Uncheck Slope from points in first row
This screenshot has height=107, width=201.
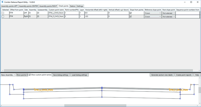click(x=131, y=13)
